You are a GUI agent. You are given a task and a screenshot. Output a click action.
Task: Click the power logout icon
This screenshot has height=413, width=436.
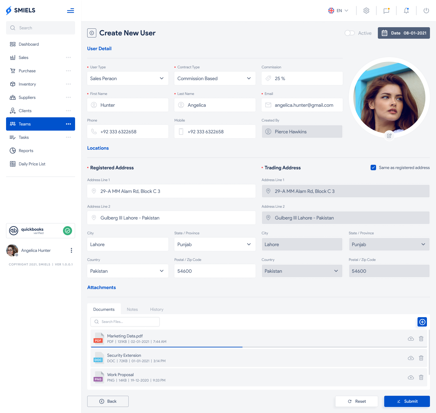426,11
